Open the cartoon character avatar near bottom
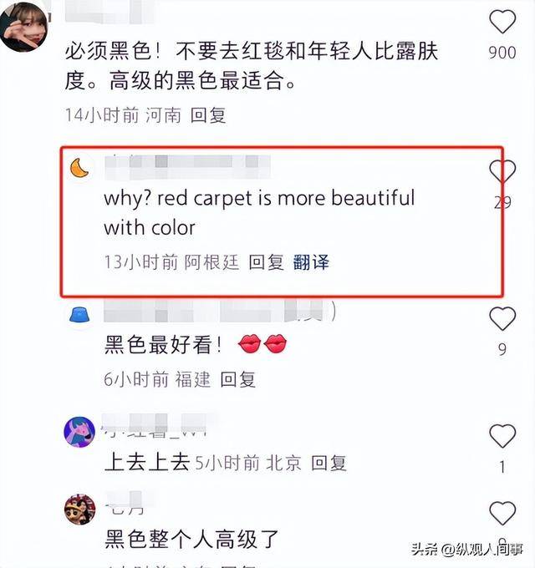 79,509
